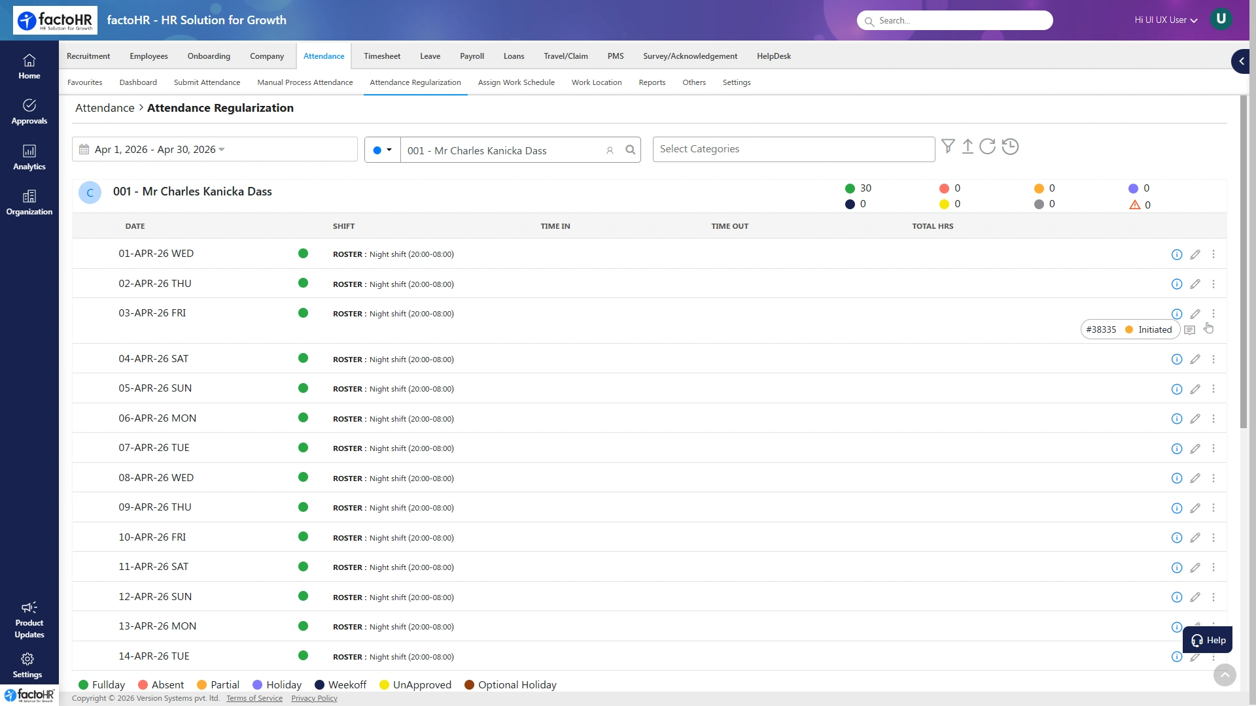Switch to the Payroll tab
Image resolution: width=1256 pixels, height=706 pixels.
472,56
